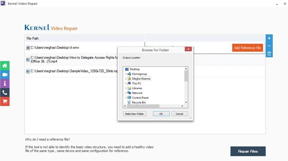Select This PC in folder tree
This screenshot has height=161, width=288.
pyautogui.click(x=137, y=84)
